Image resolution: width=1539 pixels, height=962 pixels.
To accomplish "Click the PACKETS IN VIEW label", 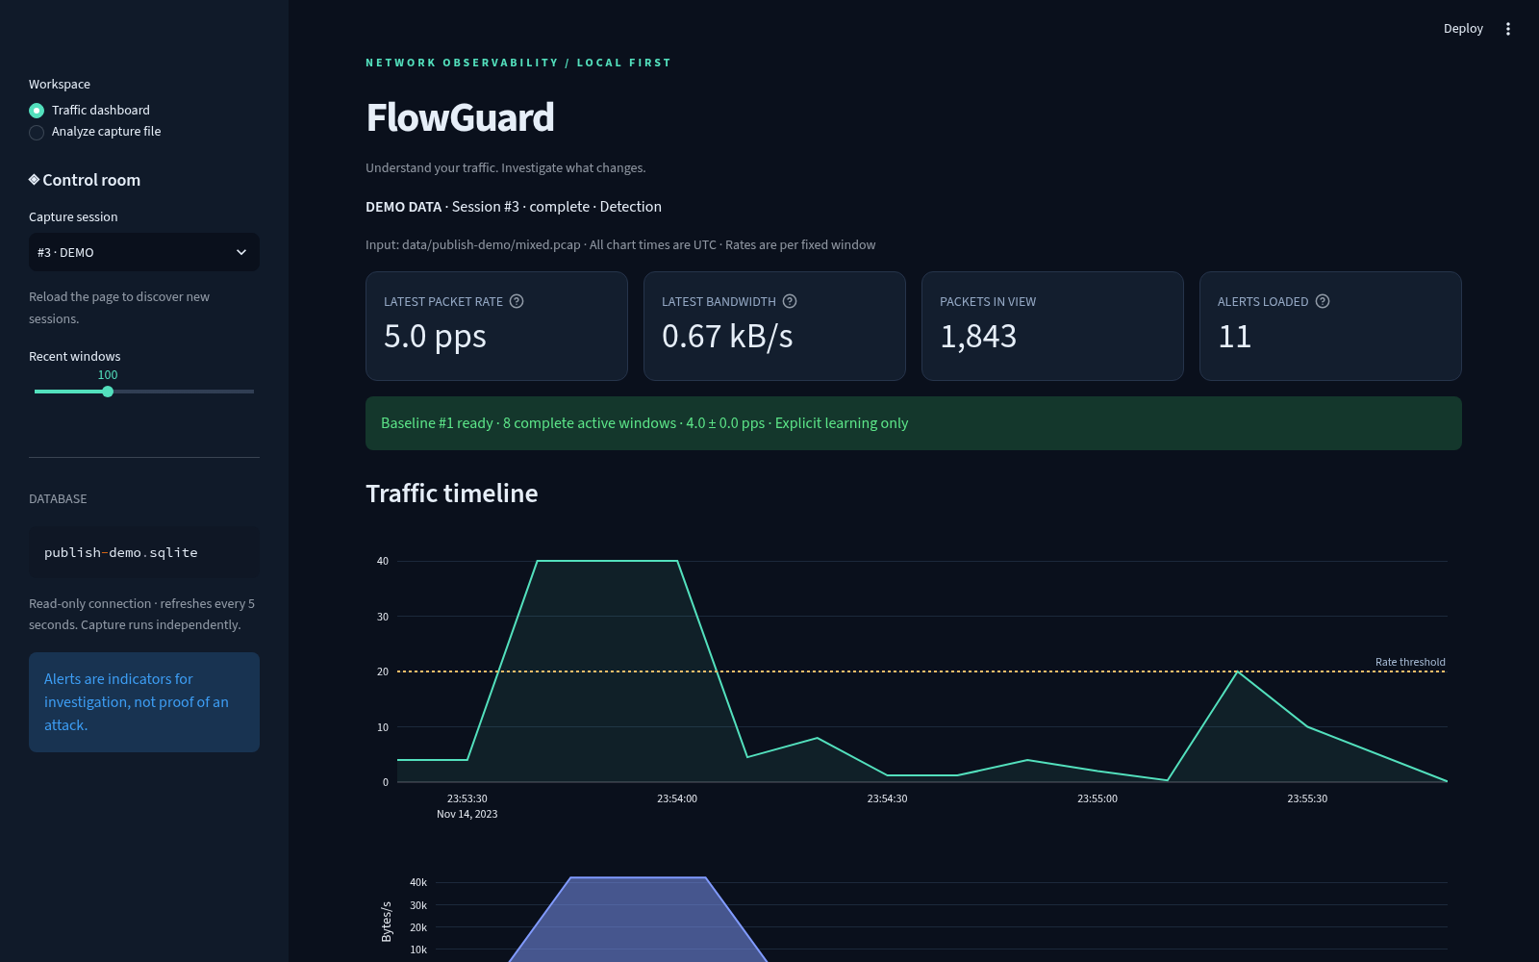I will click(988, 301).
